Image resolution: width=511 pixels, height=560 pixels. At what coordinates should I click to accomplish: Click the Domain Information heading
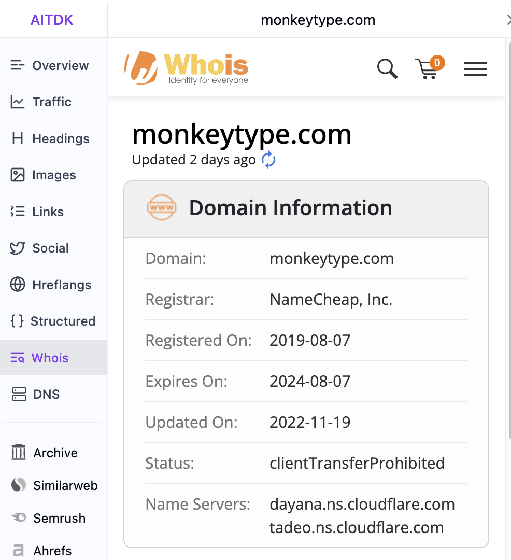(290, 208)
